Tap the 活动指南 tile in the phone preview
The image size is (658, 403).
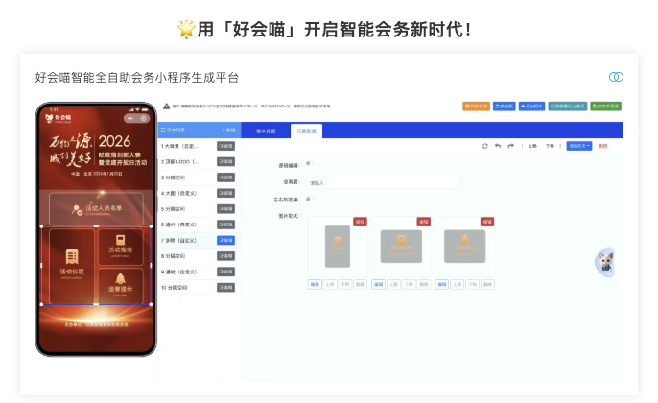point(121,247)
